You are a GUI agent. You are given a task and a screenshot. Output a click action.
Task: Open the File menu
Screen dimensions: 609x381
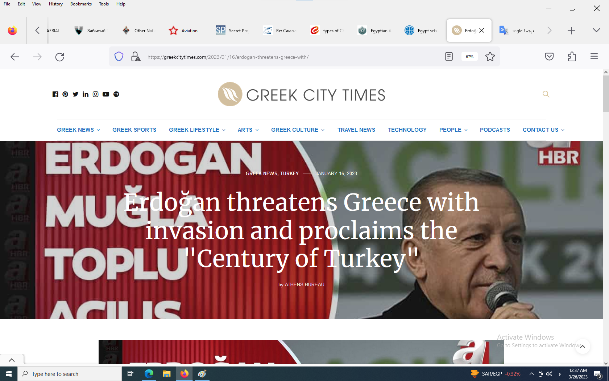tap(7, 4)
